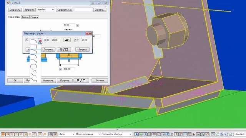Open the Авто dropdown in bottom toolbar
The height and width of the screenshot is (138, 246).
[73, 134]
